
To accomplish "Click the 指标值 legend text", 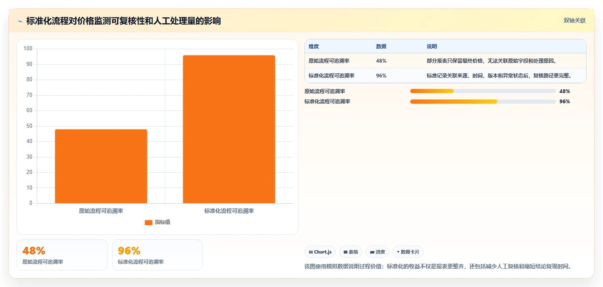I will (x=162, y=222).
